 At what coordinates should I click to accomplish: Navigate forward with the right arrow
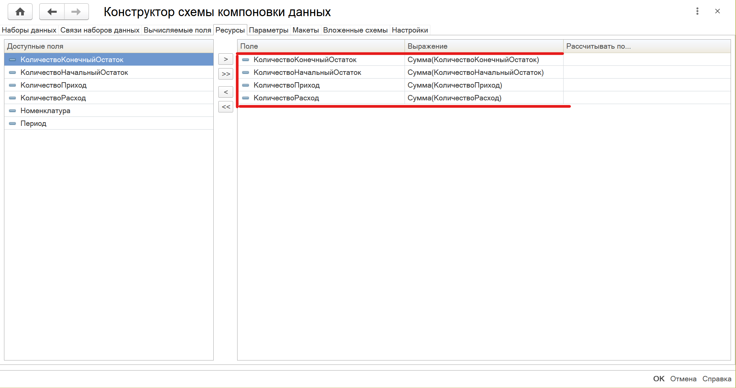coord(76,12)
